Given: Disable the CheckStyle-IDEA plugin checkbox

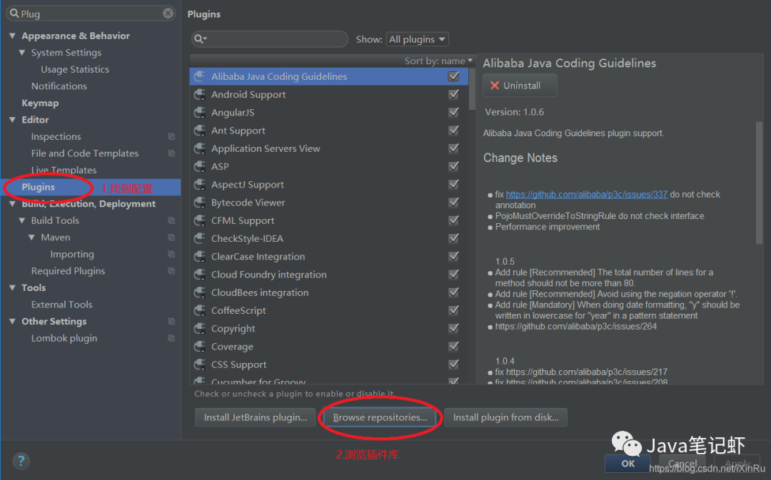Looking at the screenshot, I should (453, 238).
